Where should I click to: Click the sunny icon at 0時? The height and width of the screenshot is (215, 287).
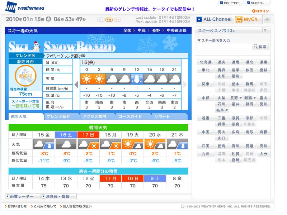pyautogui.click(x=86, y=79)
